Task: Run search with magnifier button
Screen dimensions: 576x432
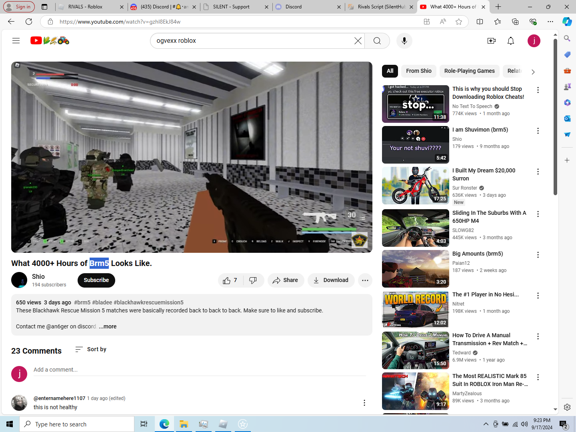Action: pos(377,41)
